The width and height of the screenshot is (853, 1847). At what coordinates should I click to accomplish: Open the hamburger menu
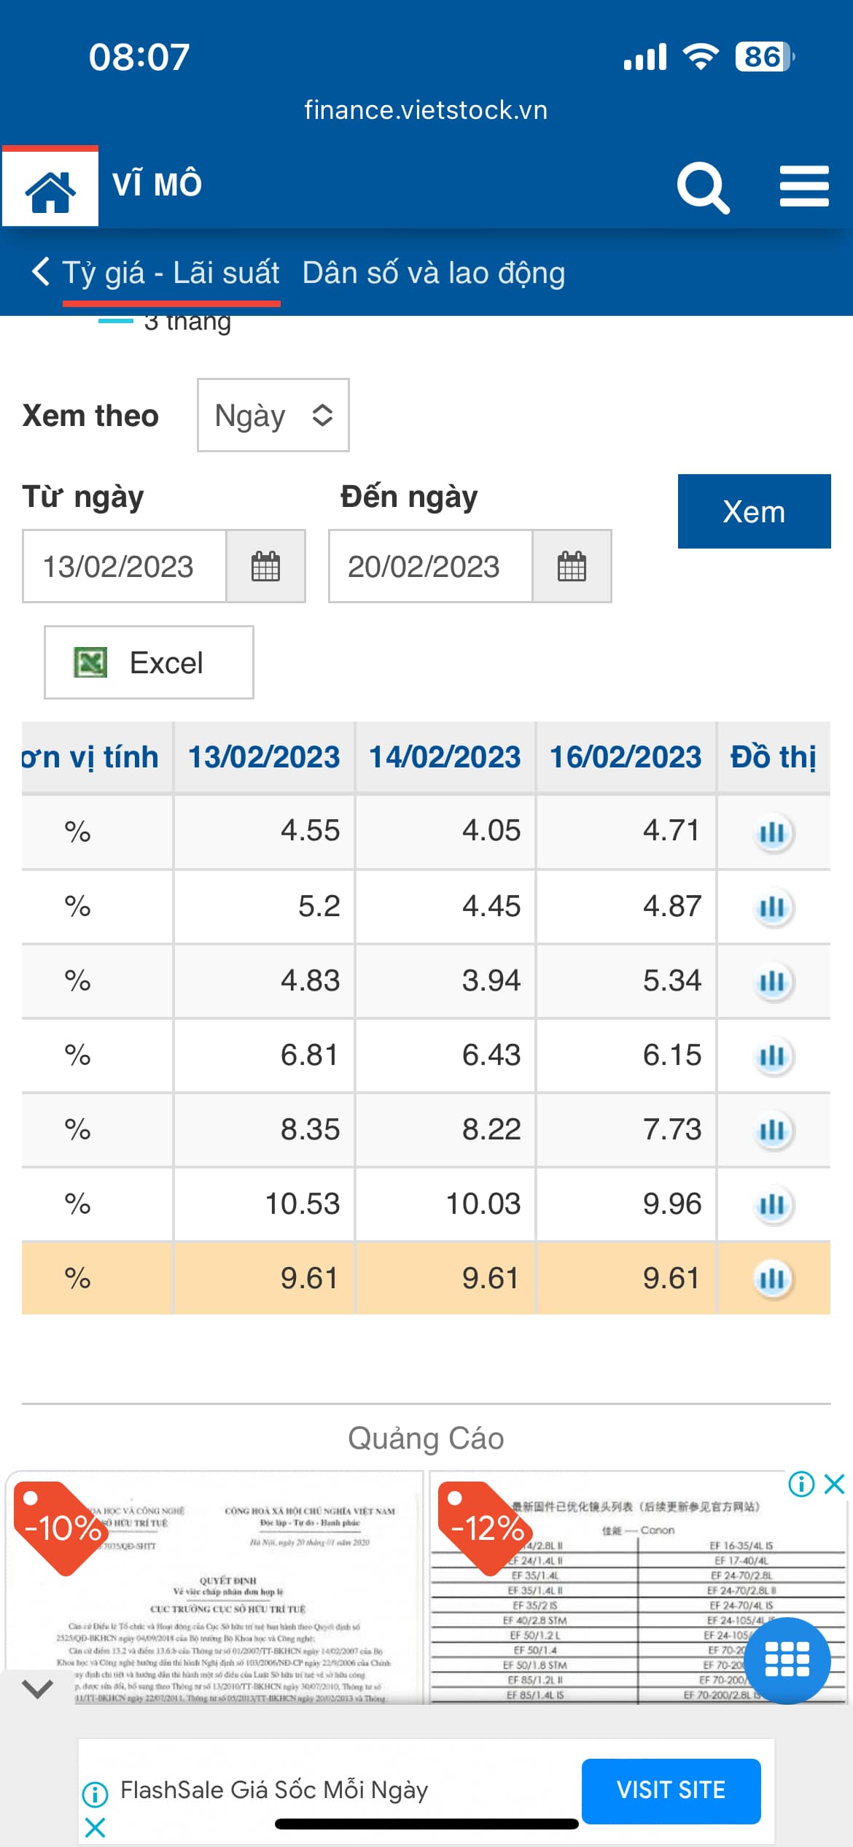click(803, 187)
